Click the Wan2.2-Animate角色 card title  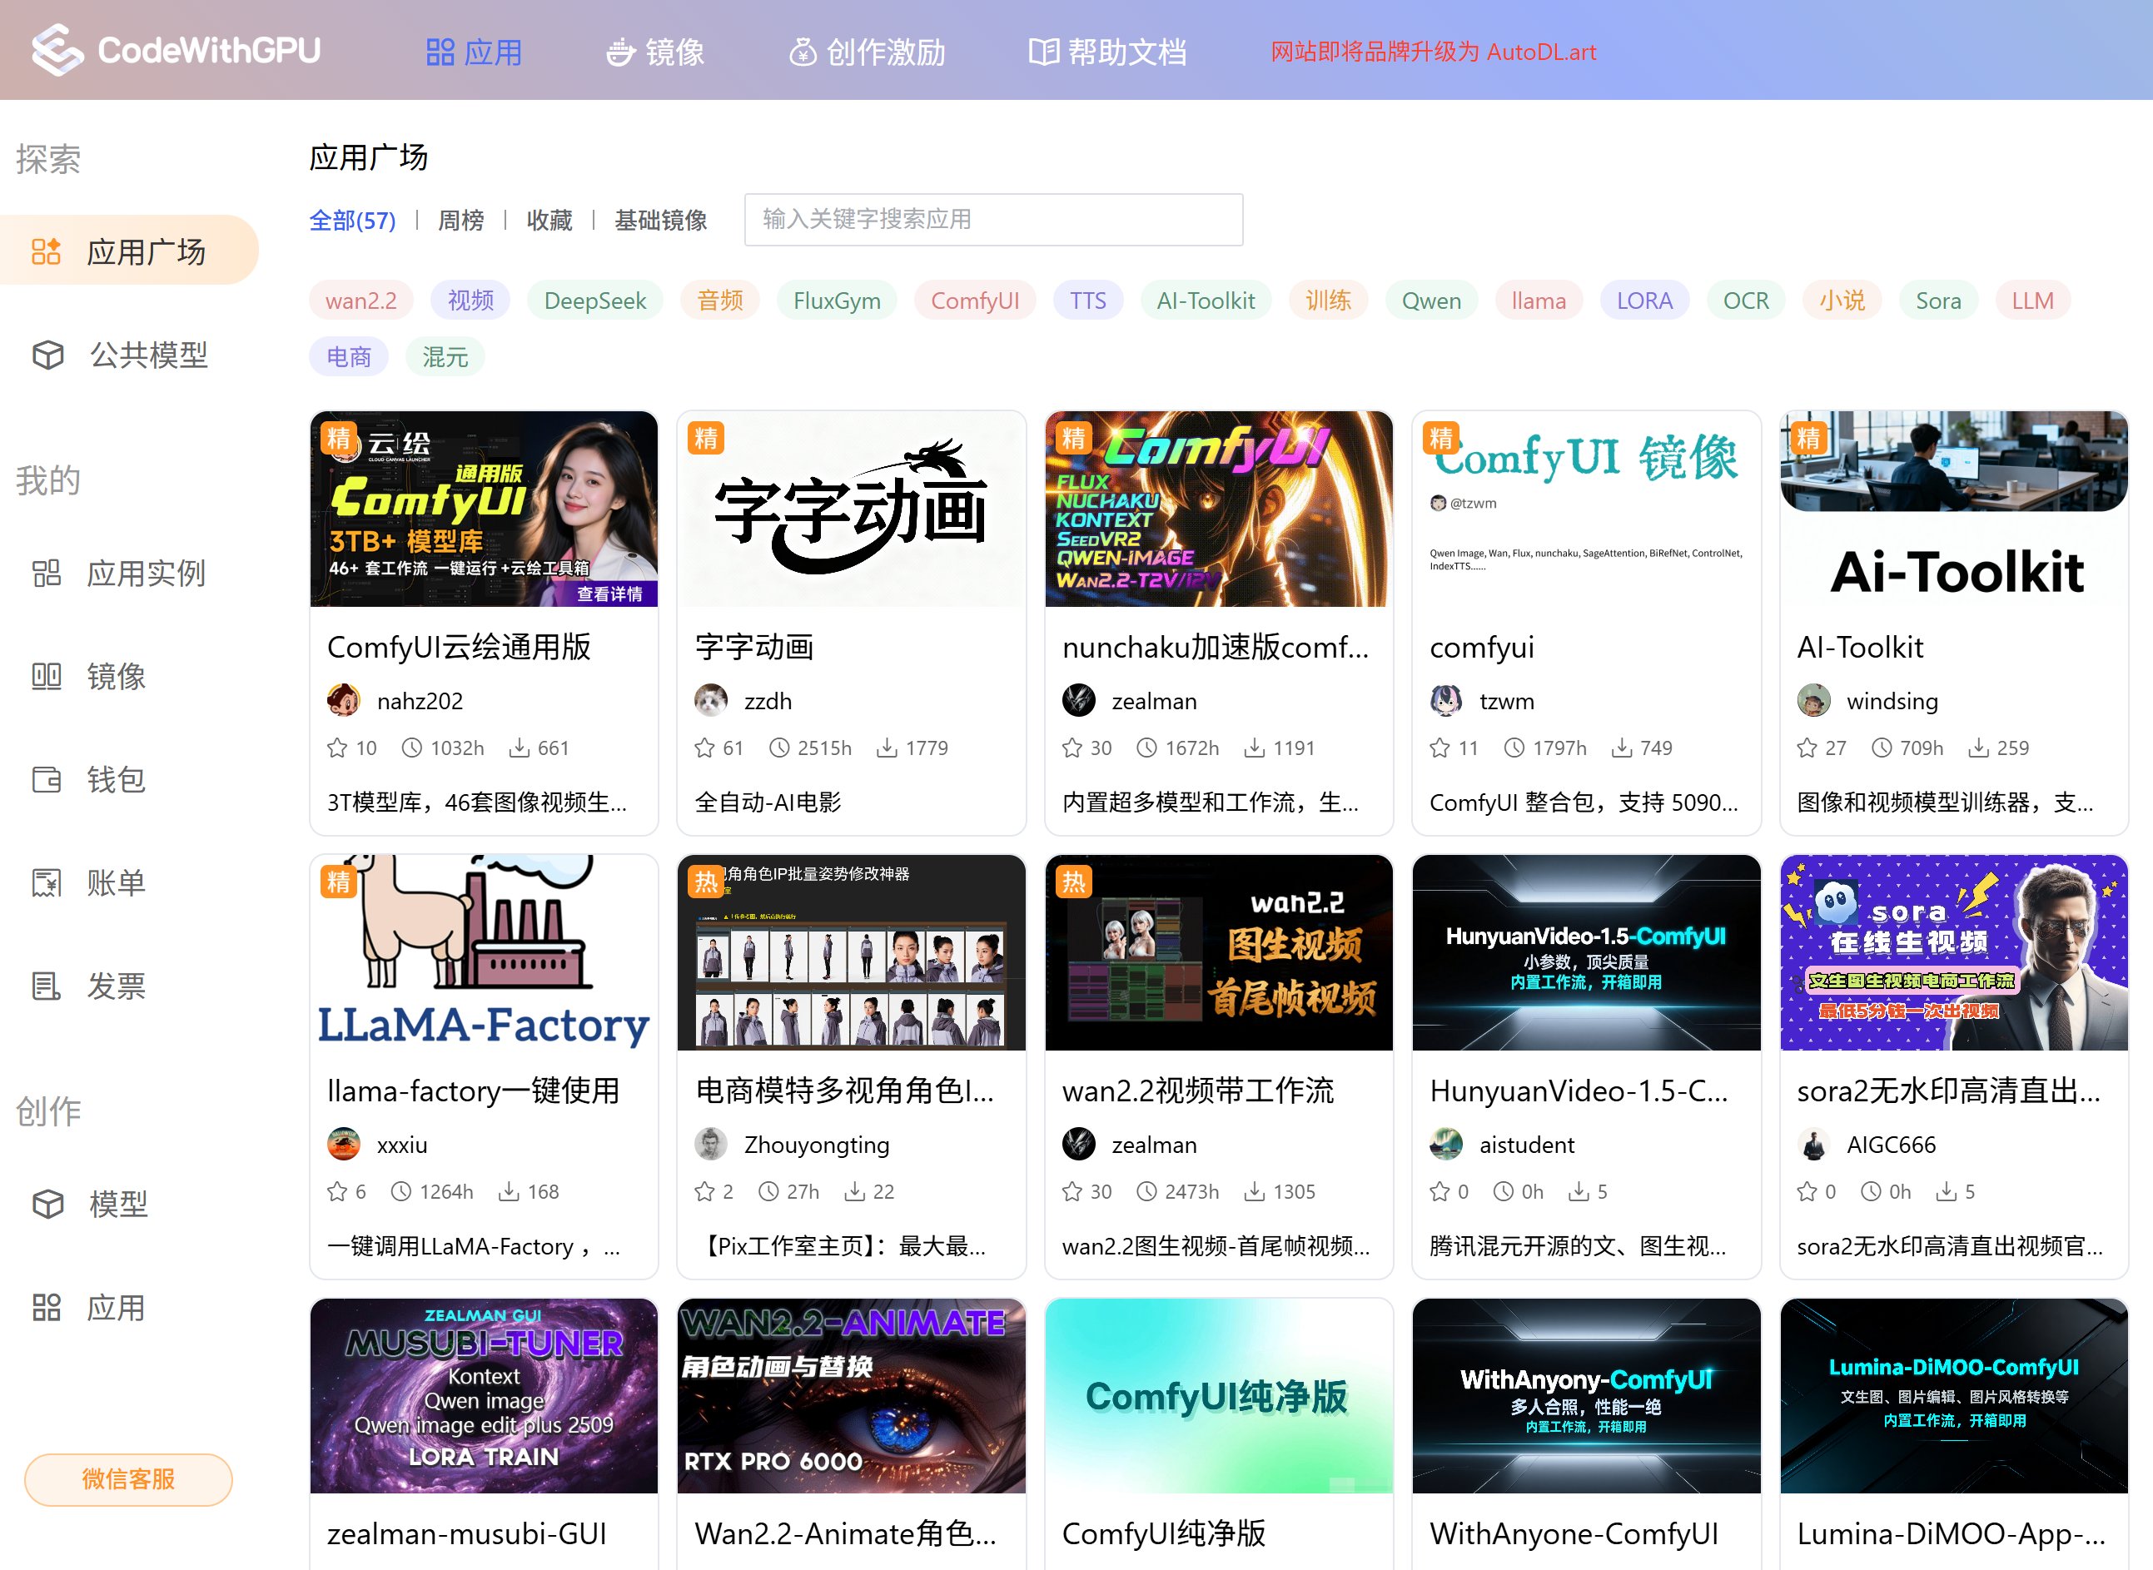pos(845,1534)
